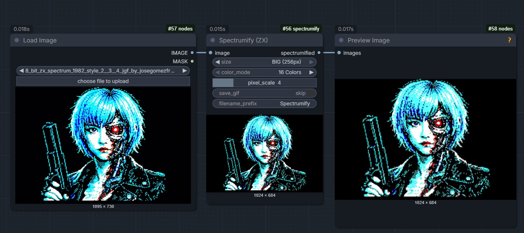The width and height of the screenshot is (524, 233).
Task: Step color_mode to previous with left arrow
Action: pos(217,72)
